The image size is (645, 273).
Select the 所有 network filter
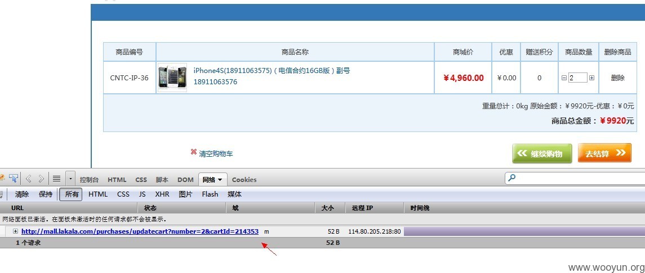pos(71,194)
